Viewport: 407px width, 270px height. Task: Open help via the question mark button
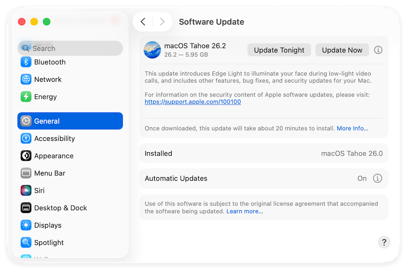coord(384,242)
